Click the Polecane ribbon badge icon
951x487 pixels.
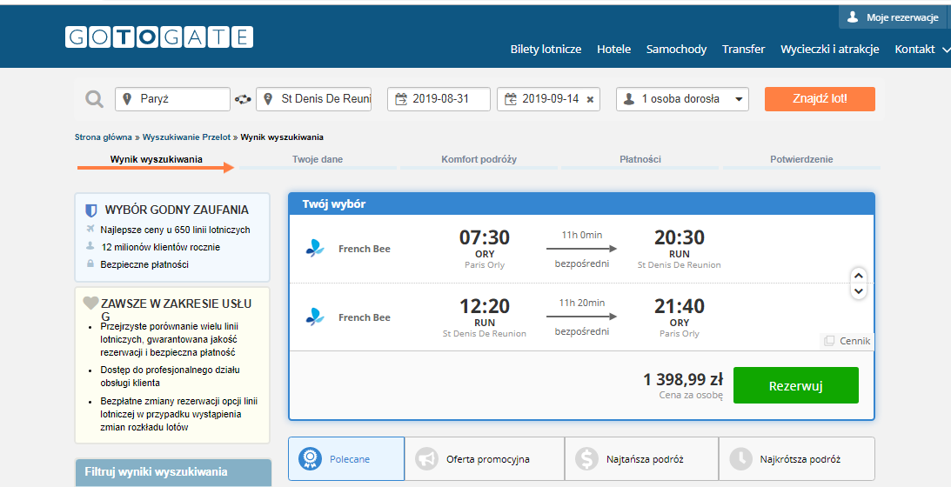[310, 459]
